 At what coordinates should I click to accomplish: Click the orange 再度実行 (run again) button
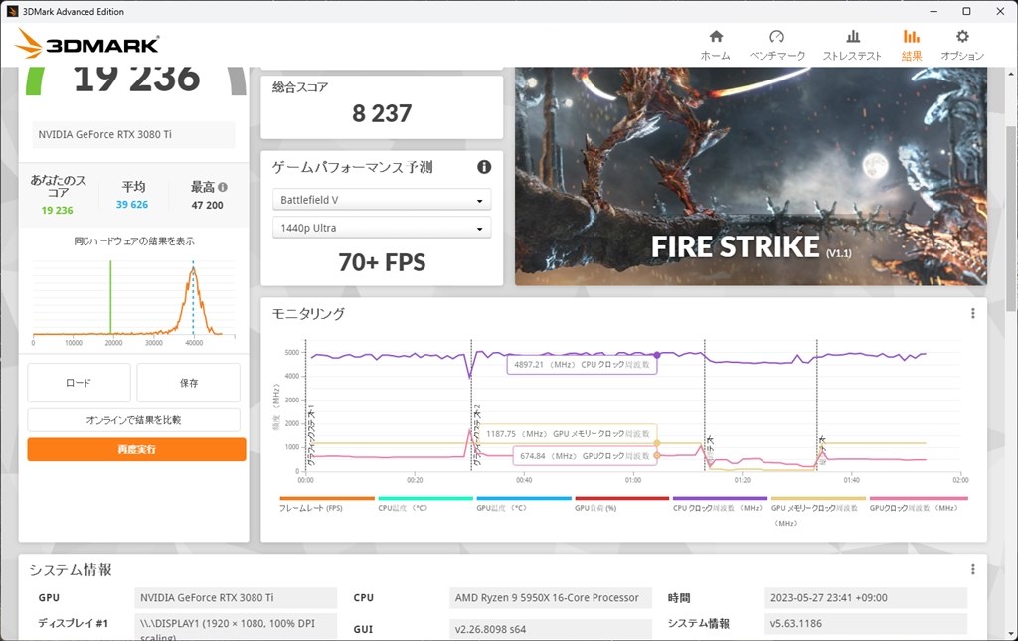136,449
